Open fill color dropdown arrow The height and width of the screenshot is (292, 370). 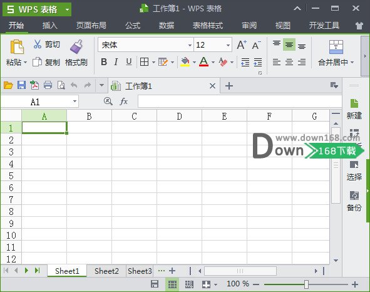tap(194, 62)
